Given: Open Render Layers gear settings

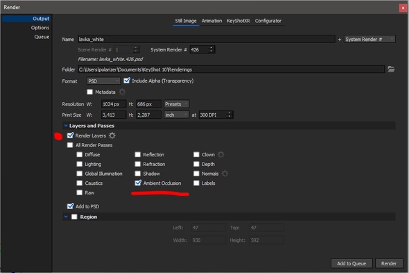Looking at the screenshot, I should (x=112, y=135).
